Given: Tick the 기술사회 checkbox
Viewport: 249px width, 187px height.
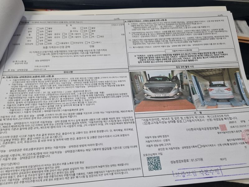Looking at the screenshot, I should pos(39,54).
